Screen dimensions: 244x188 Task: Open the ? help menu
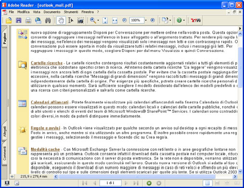point(98,12)
